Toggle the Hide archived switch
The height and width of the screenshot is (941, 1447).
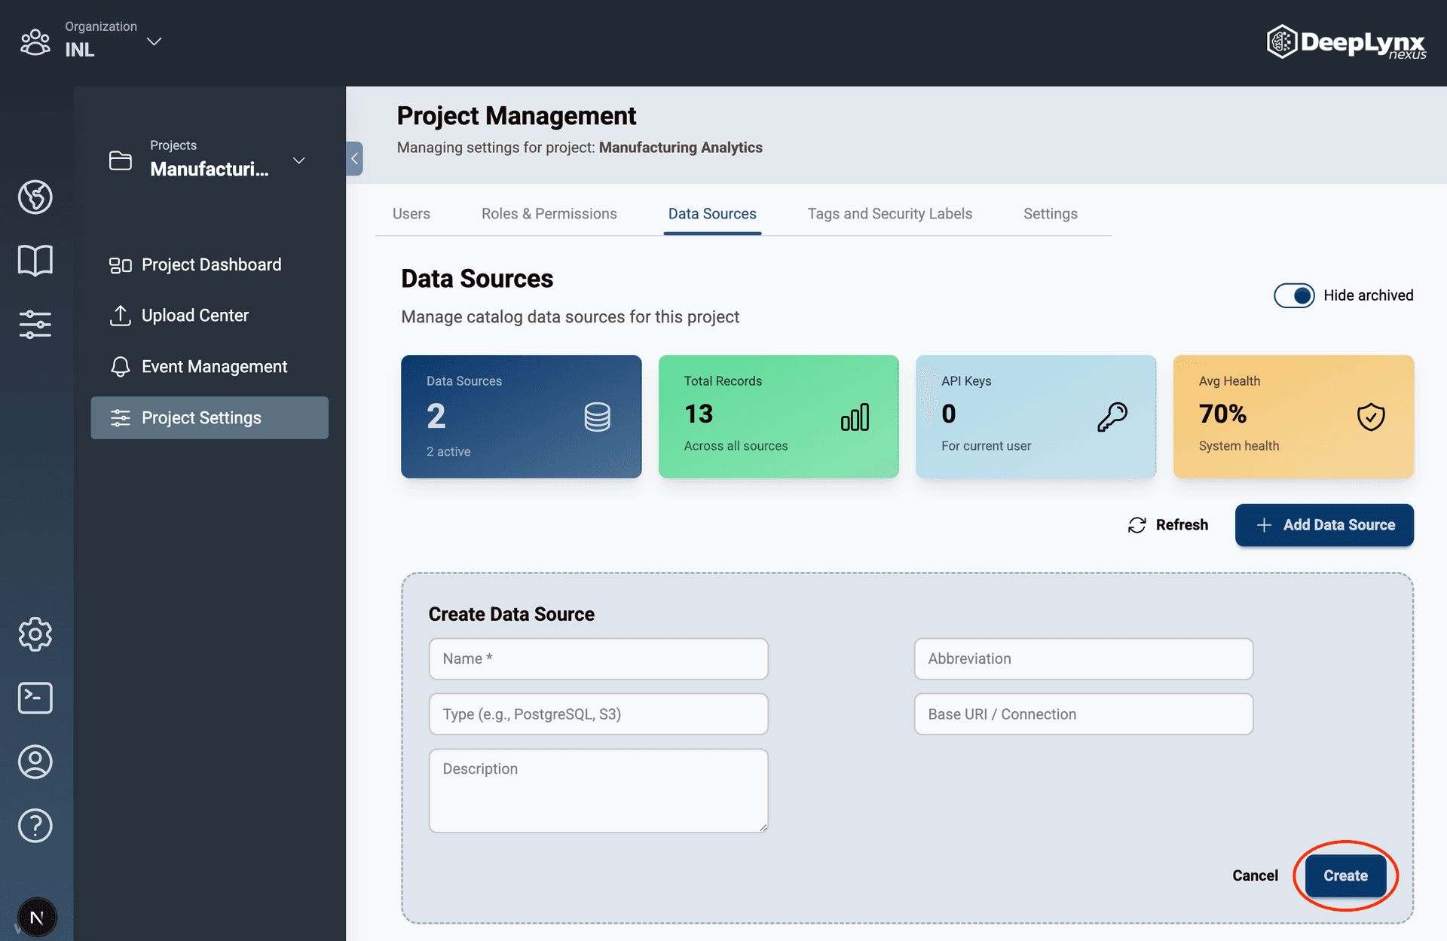1294,295
